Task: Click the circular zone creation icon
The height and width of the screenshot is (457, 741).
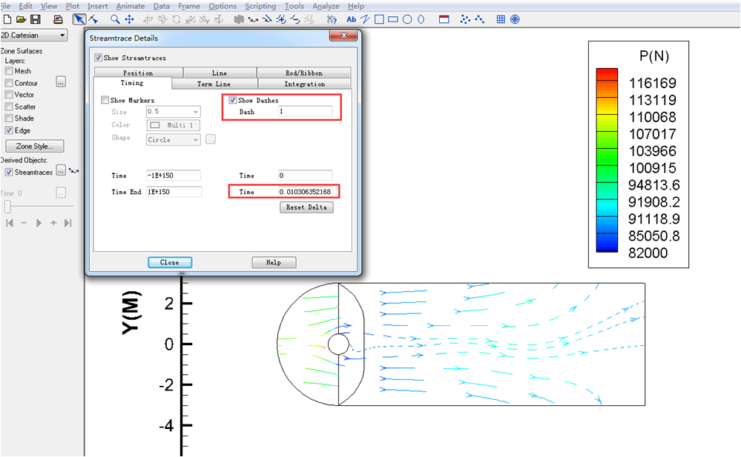Action: [515, 19]
